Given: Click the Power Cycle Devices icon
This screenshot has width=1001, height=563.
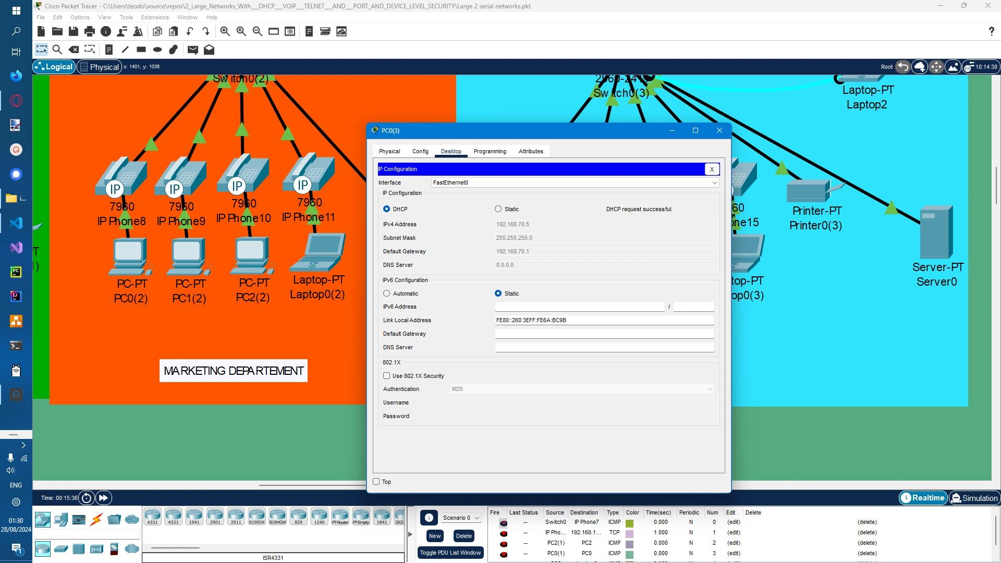Looking at the screenshot, I should 87,498.
